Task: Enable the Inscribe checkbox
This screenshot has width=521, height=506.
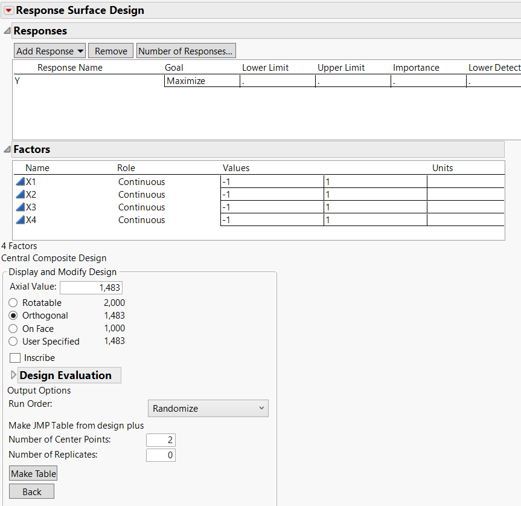Action: click(15, 358)
